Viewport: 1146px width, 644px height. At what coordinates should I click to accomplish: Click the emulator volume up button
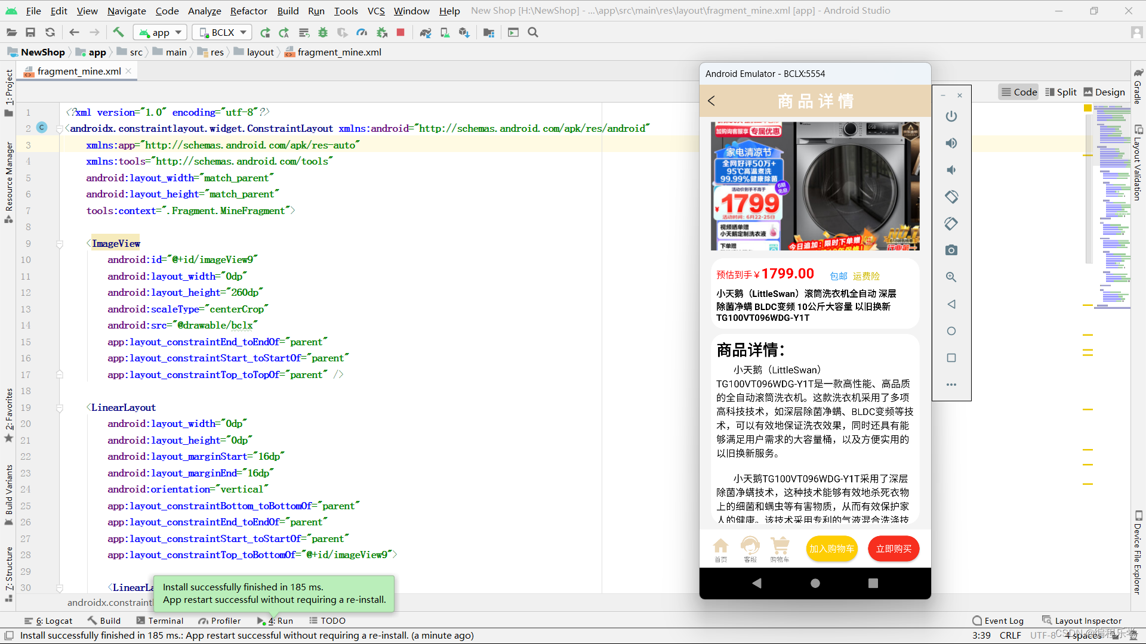coord(951,143)
